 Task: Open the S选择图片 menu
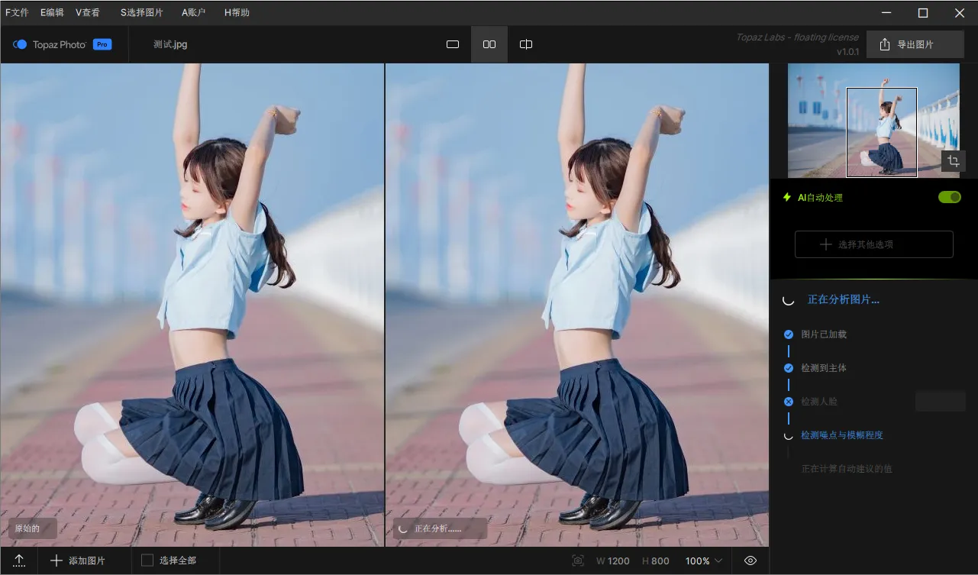[141, 12]
